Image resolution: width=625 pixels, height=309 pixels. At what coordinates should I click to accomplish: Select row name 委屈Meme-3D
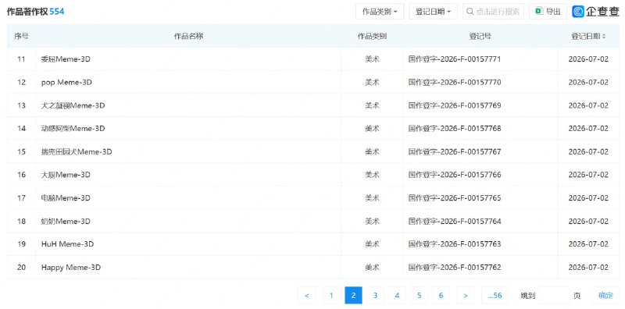click(x=66, y=59)
